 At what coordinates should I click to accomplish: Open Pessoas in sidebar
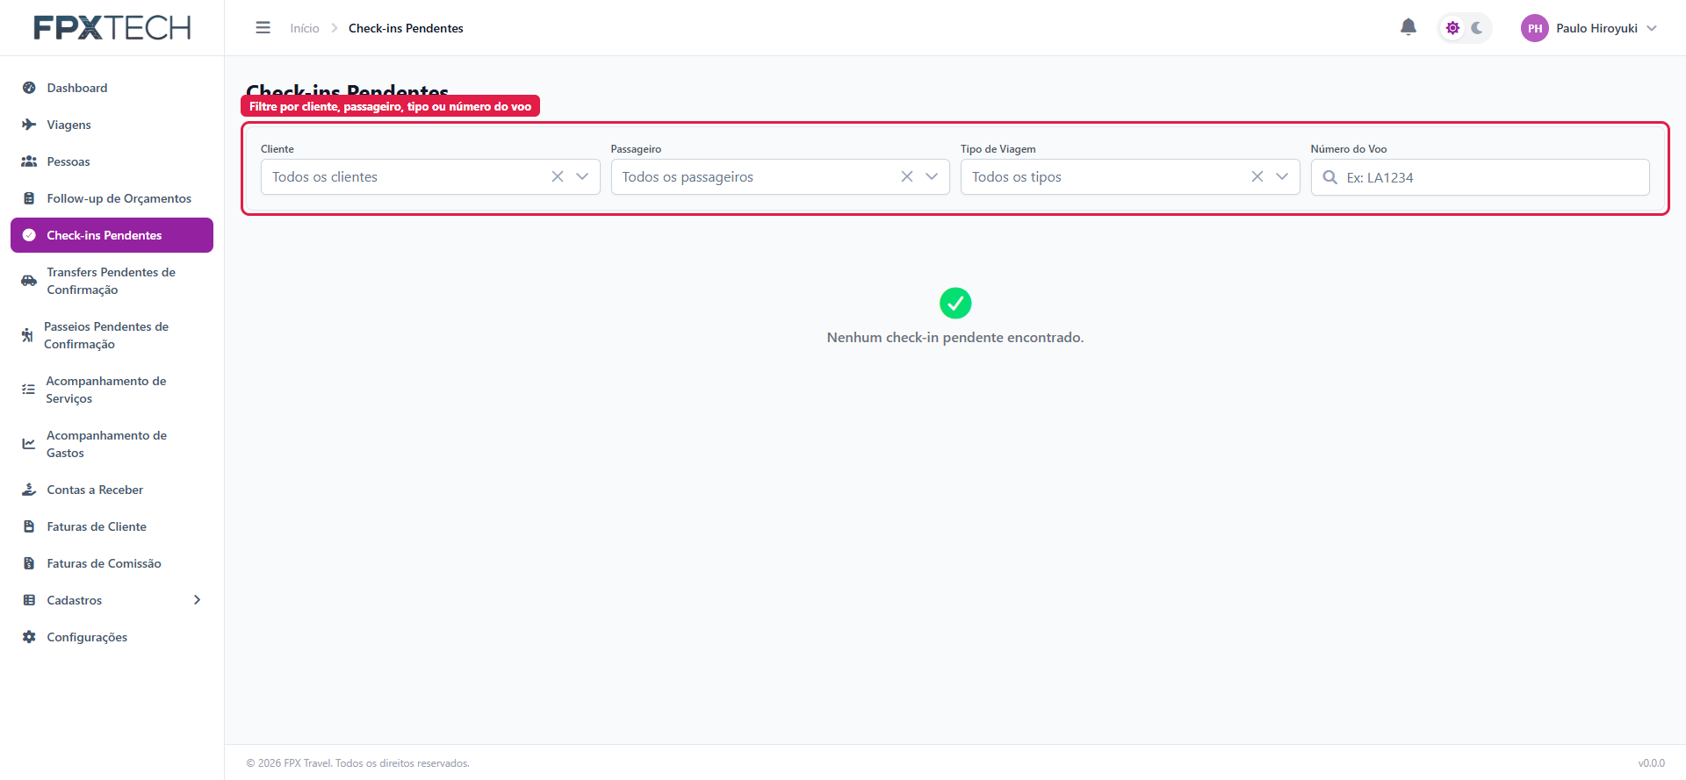tap(112, 161)
